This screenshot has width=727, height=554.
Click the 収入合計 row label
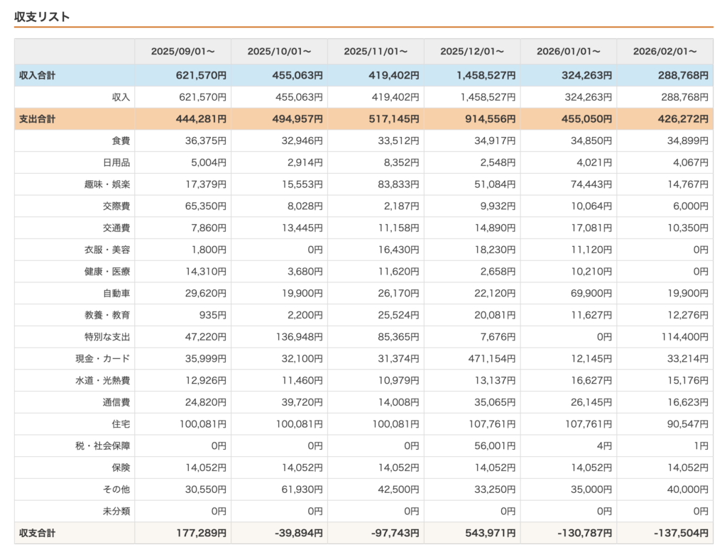coord(37,75)
